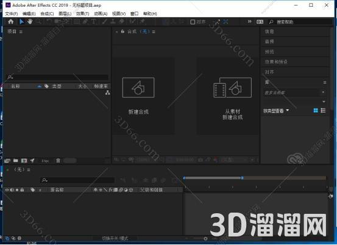
Task: Select the Puppet Pin tool
Action: point(142,21)
